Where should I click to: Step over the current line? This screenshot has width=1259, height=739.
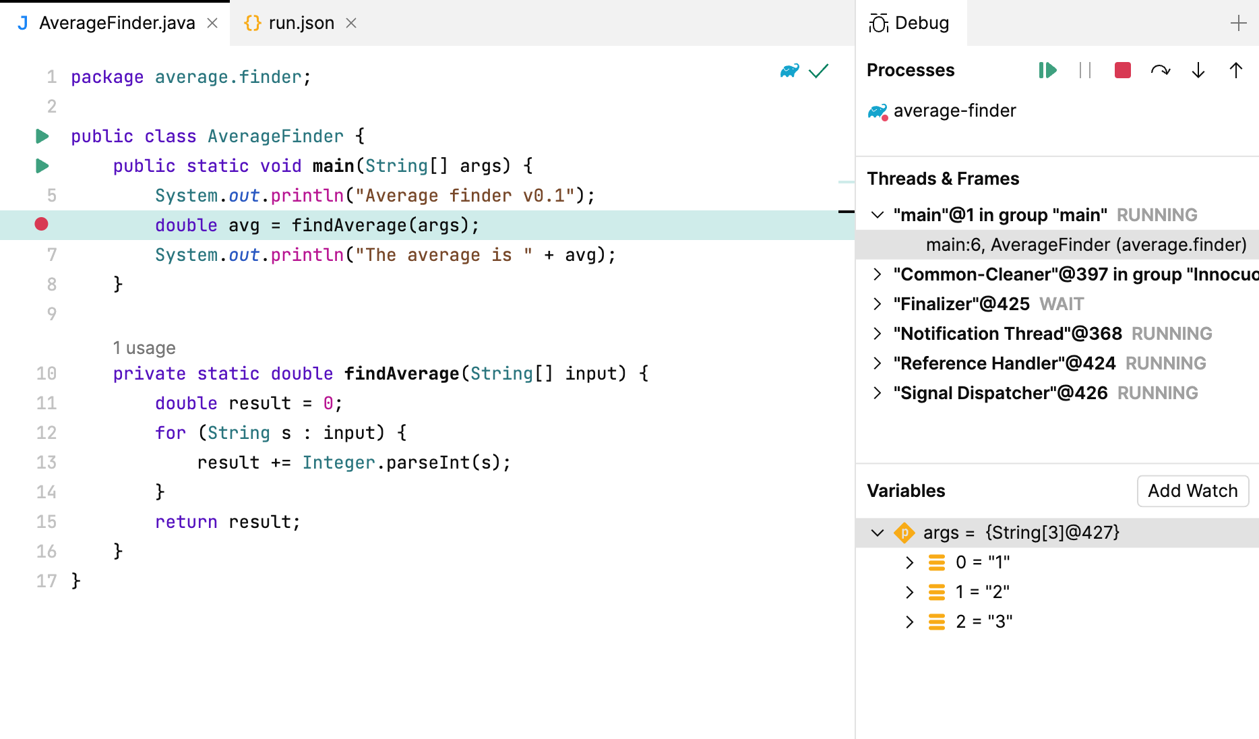coord(1161,69)
